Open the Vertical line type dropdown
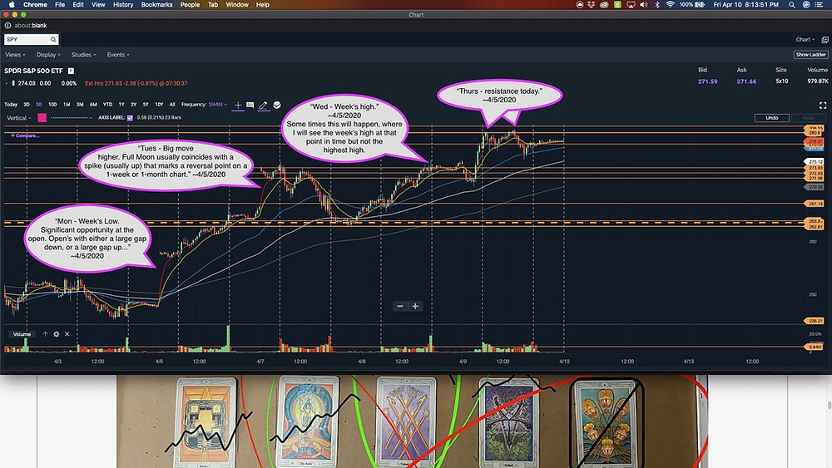Viewport: 832px width, 468px height. click(x=18, y=118)
